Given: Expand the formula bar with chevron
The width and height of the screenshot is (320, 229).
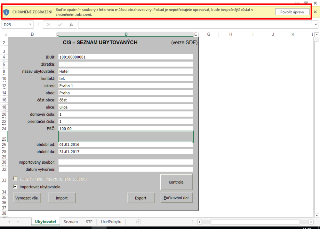Looking at the screenshot, I should click(x=316, y=25).
